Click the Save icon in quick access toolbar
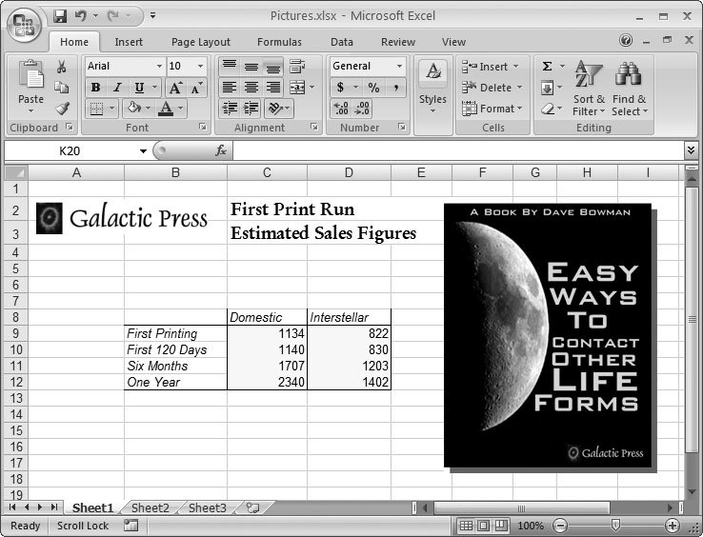The image size is (703, 537). pyautogui.click(x=60, y=16)
